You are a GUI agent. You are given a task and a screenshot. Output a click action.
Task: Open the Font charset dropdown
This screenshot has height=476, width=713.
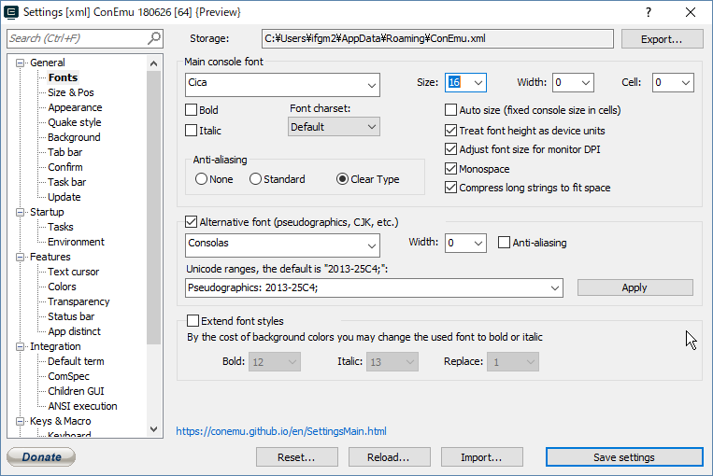370,127
